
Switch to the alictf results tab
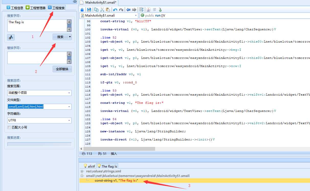point(89,166)
